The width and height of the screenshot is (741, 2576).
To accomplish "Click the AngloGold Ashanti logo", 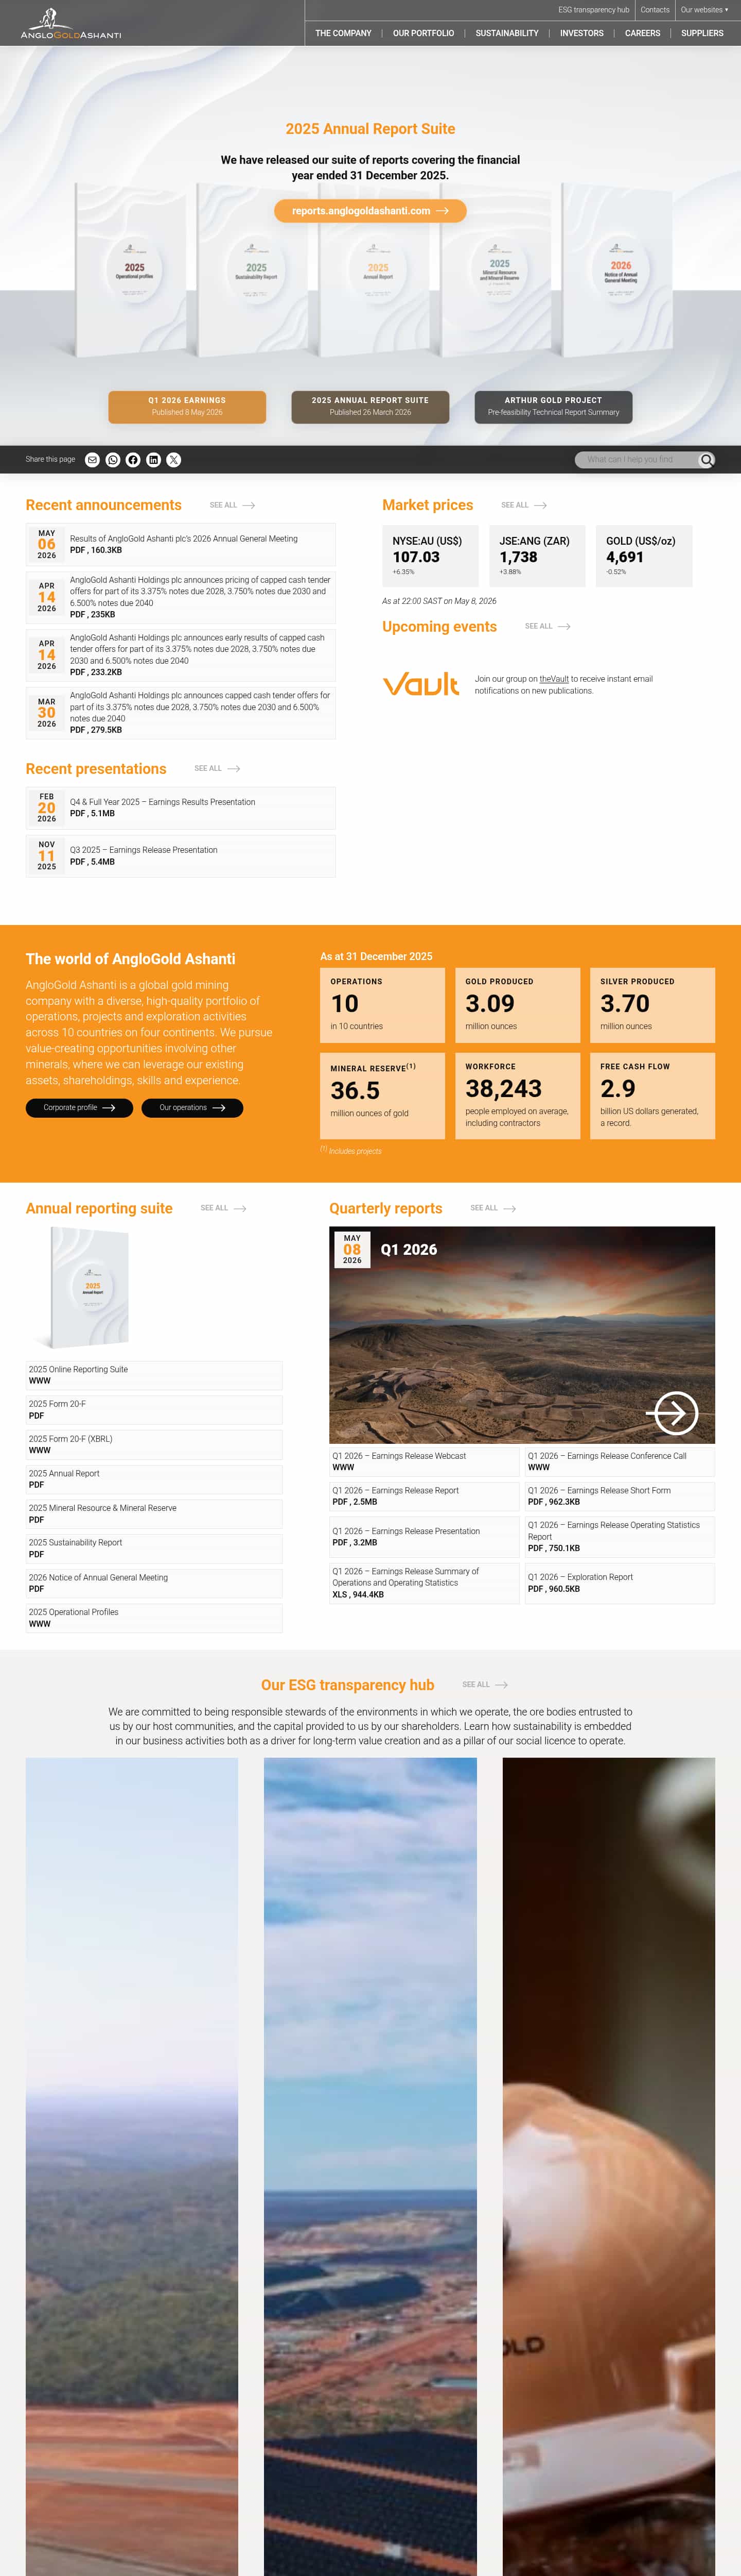I will pos(71,24).
